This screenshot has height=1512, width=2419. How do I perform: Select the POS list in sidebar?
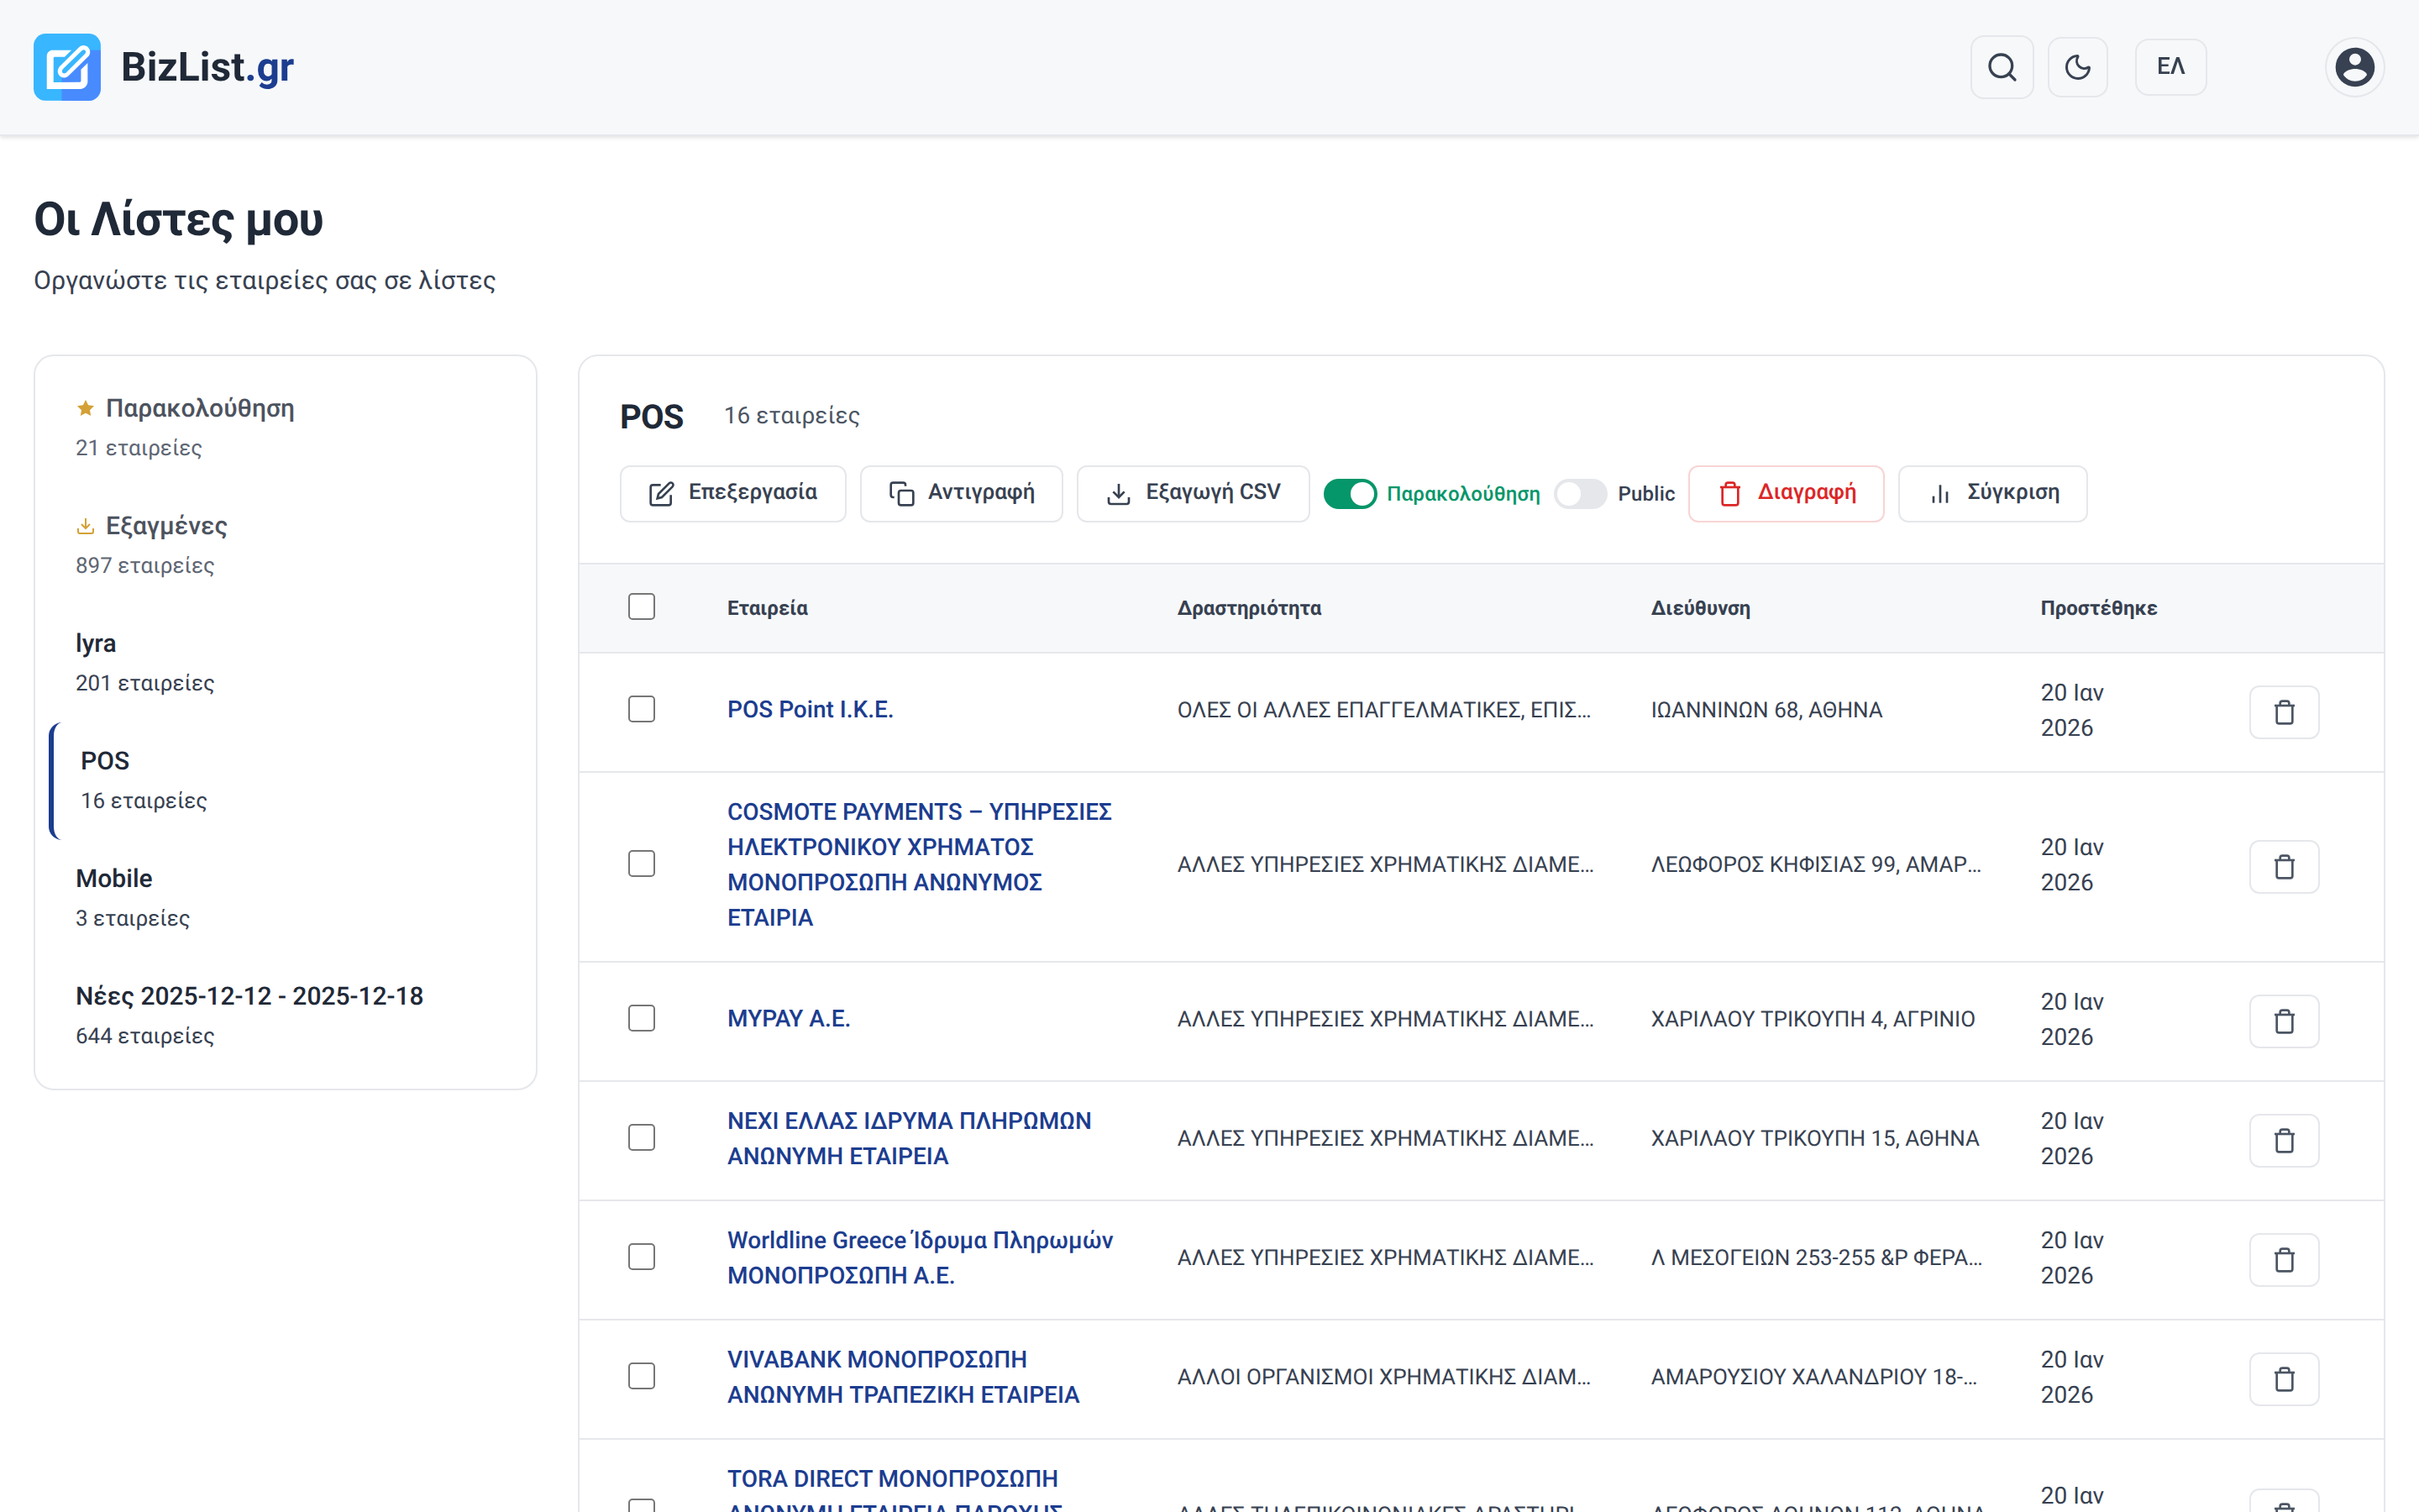pyautogui.click(x=286, y=780)
